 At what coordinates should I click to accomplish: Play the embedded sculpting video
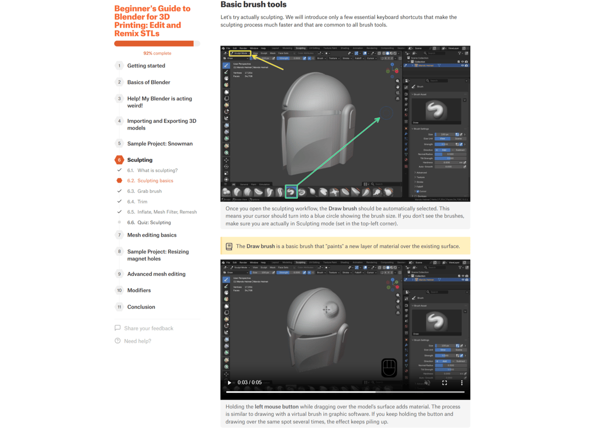pos(229,382)
